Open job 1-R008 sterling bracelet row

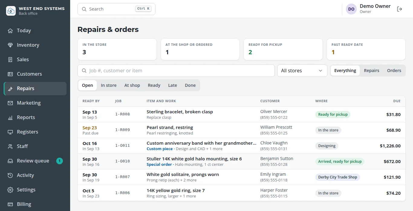(x=241, y=115)
